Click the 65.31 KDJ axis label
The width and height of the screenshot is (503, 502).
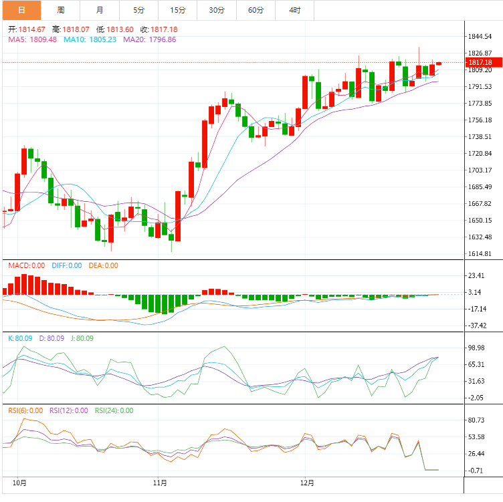coord(476,364)
